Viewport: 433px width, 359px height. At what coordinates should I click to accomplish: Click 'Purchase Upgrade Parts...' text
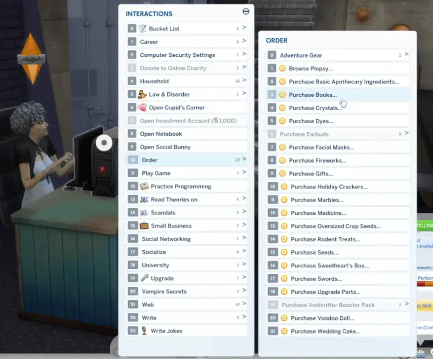coord(325,292)
